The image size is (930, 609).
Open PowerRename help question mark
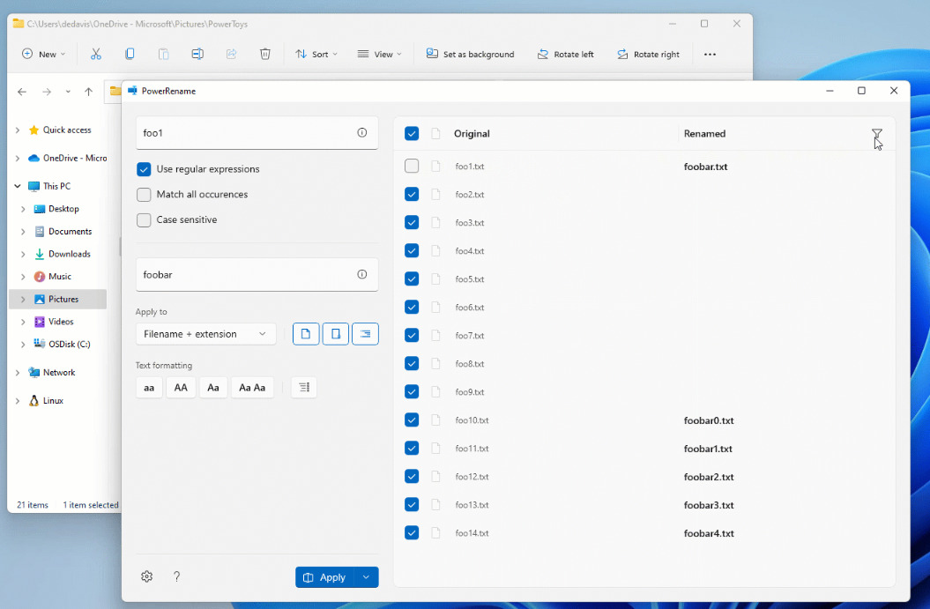pyautogui.click(x=176, y=576)
